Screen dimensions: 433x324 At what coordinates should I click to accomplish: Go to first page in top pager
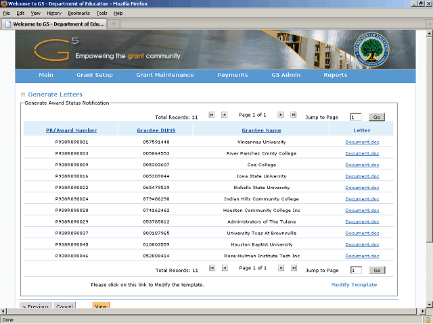(212, 115)
